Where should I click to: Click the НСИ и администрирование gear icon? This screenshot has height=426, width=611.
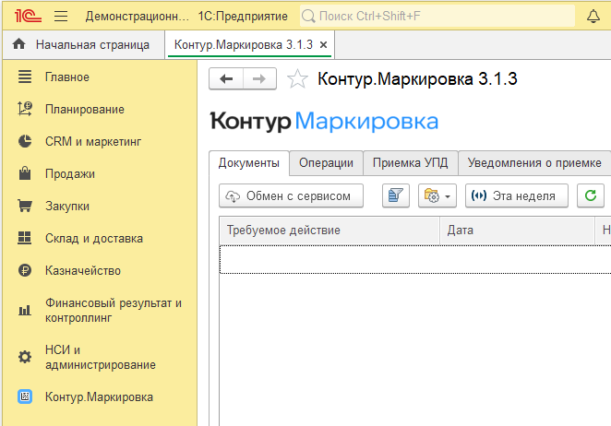(x=25, y=357)
